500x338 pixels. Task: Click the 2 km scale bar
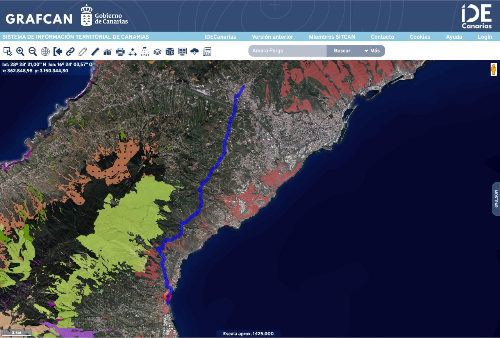(16, 333)
